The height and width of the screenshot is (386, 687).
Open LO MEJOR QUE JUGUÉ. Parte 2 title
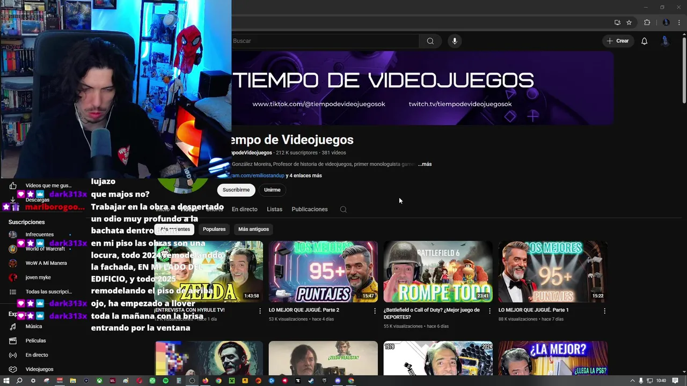(x=304, y=310)
